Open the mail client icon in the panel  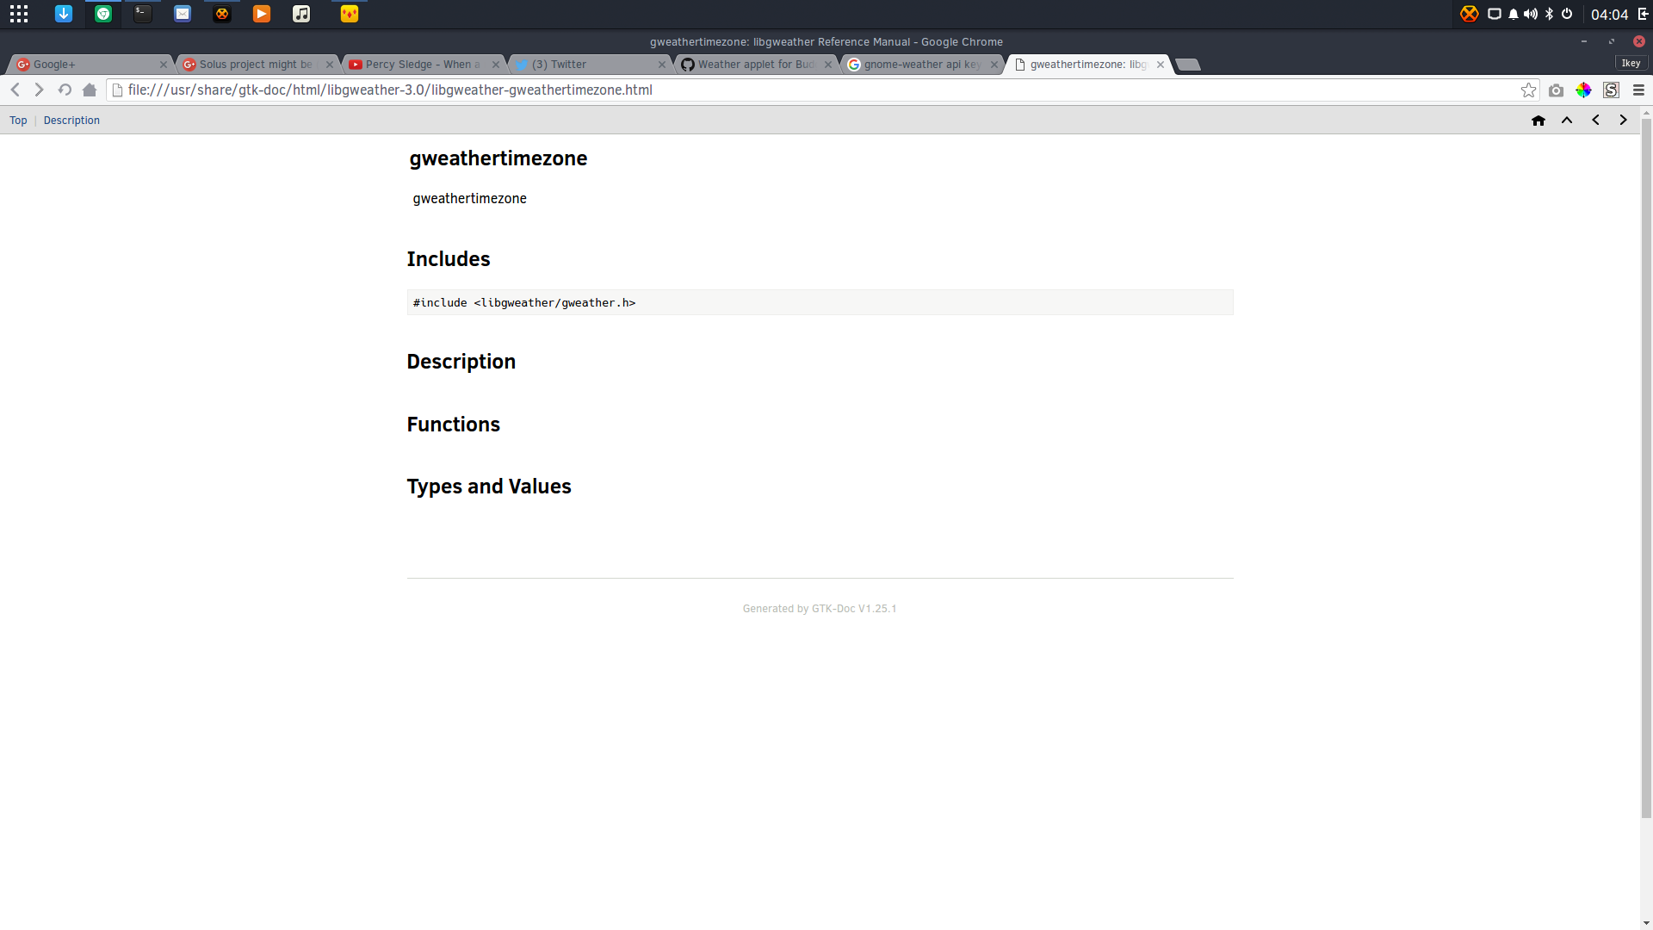click(x=183, y=14)
